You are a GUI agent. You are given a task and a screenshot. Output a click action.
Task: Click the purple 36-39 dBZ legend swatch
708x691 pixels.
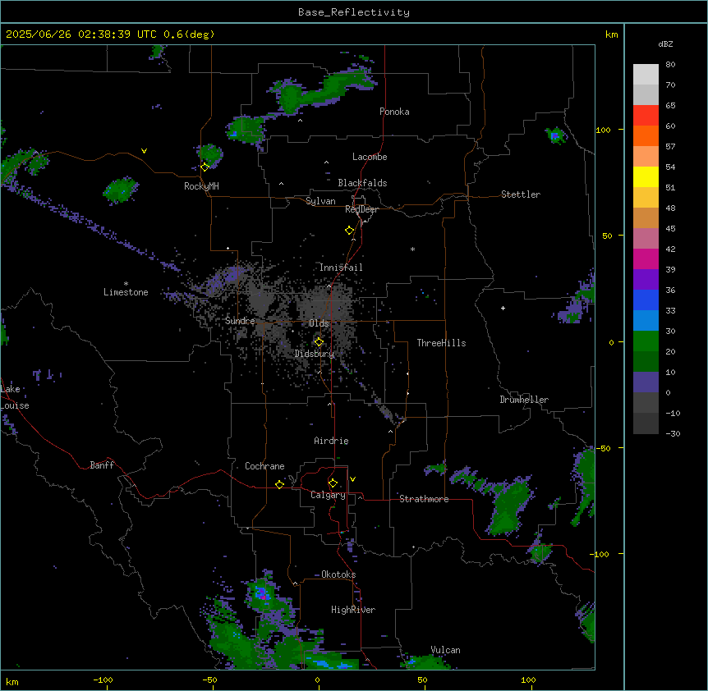[x=646, y=280]
